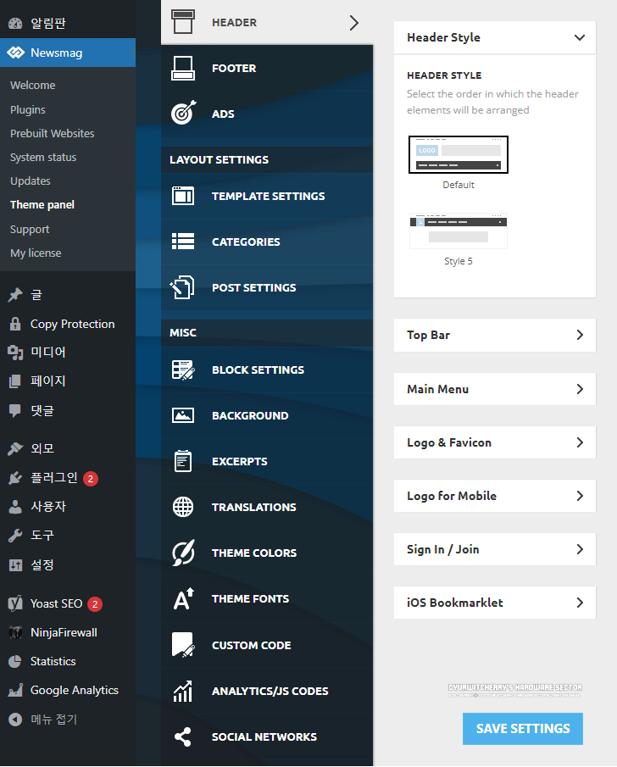Screen dimensions: 617x767
Task: Click the Newsmag logo icon
Action: pyautogui.click(x=15, y=53)
